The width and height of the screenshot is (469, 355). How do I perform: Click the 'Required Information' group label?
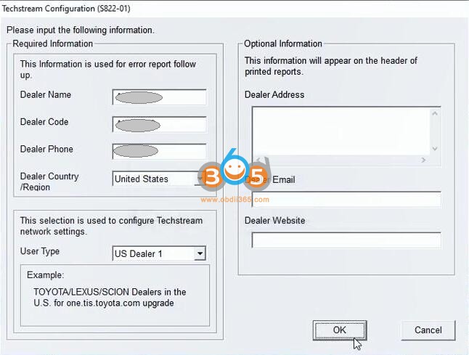[x=53, y=44]
